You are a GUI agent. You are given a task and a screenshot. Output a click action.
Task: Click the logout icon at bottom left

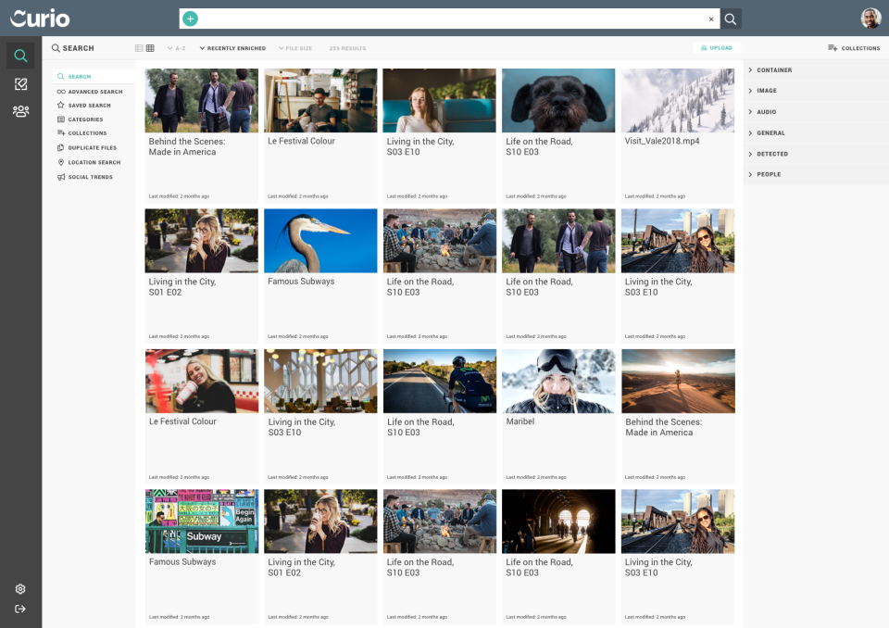point(20,609)
